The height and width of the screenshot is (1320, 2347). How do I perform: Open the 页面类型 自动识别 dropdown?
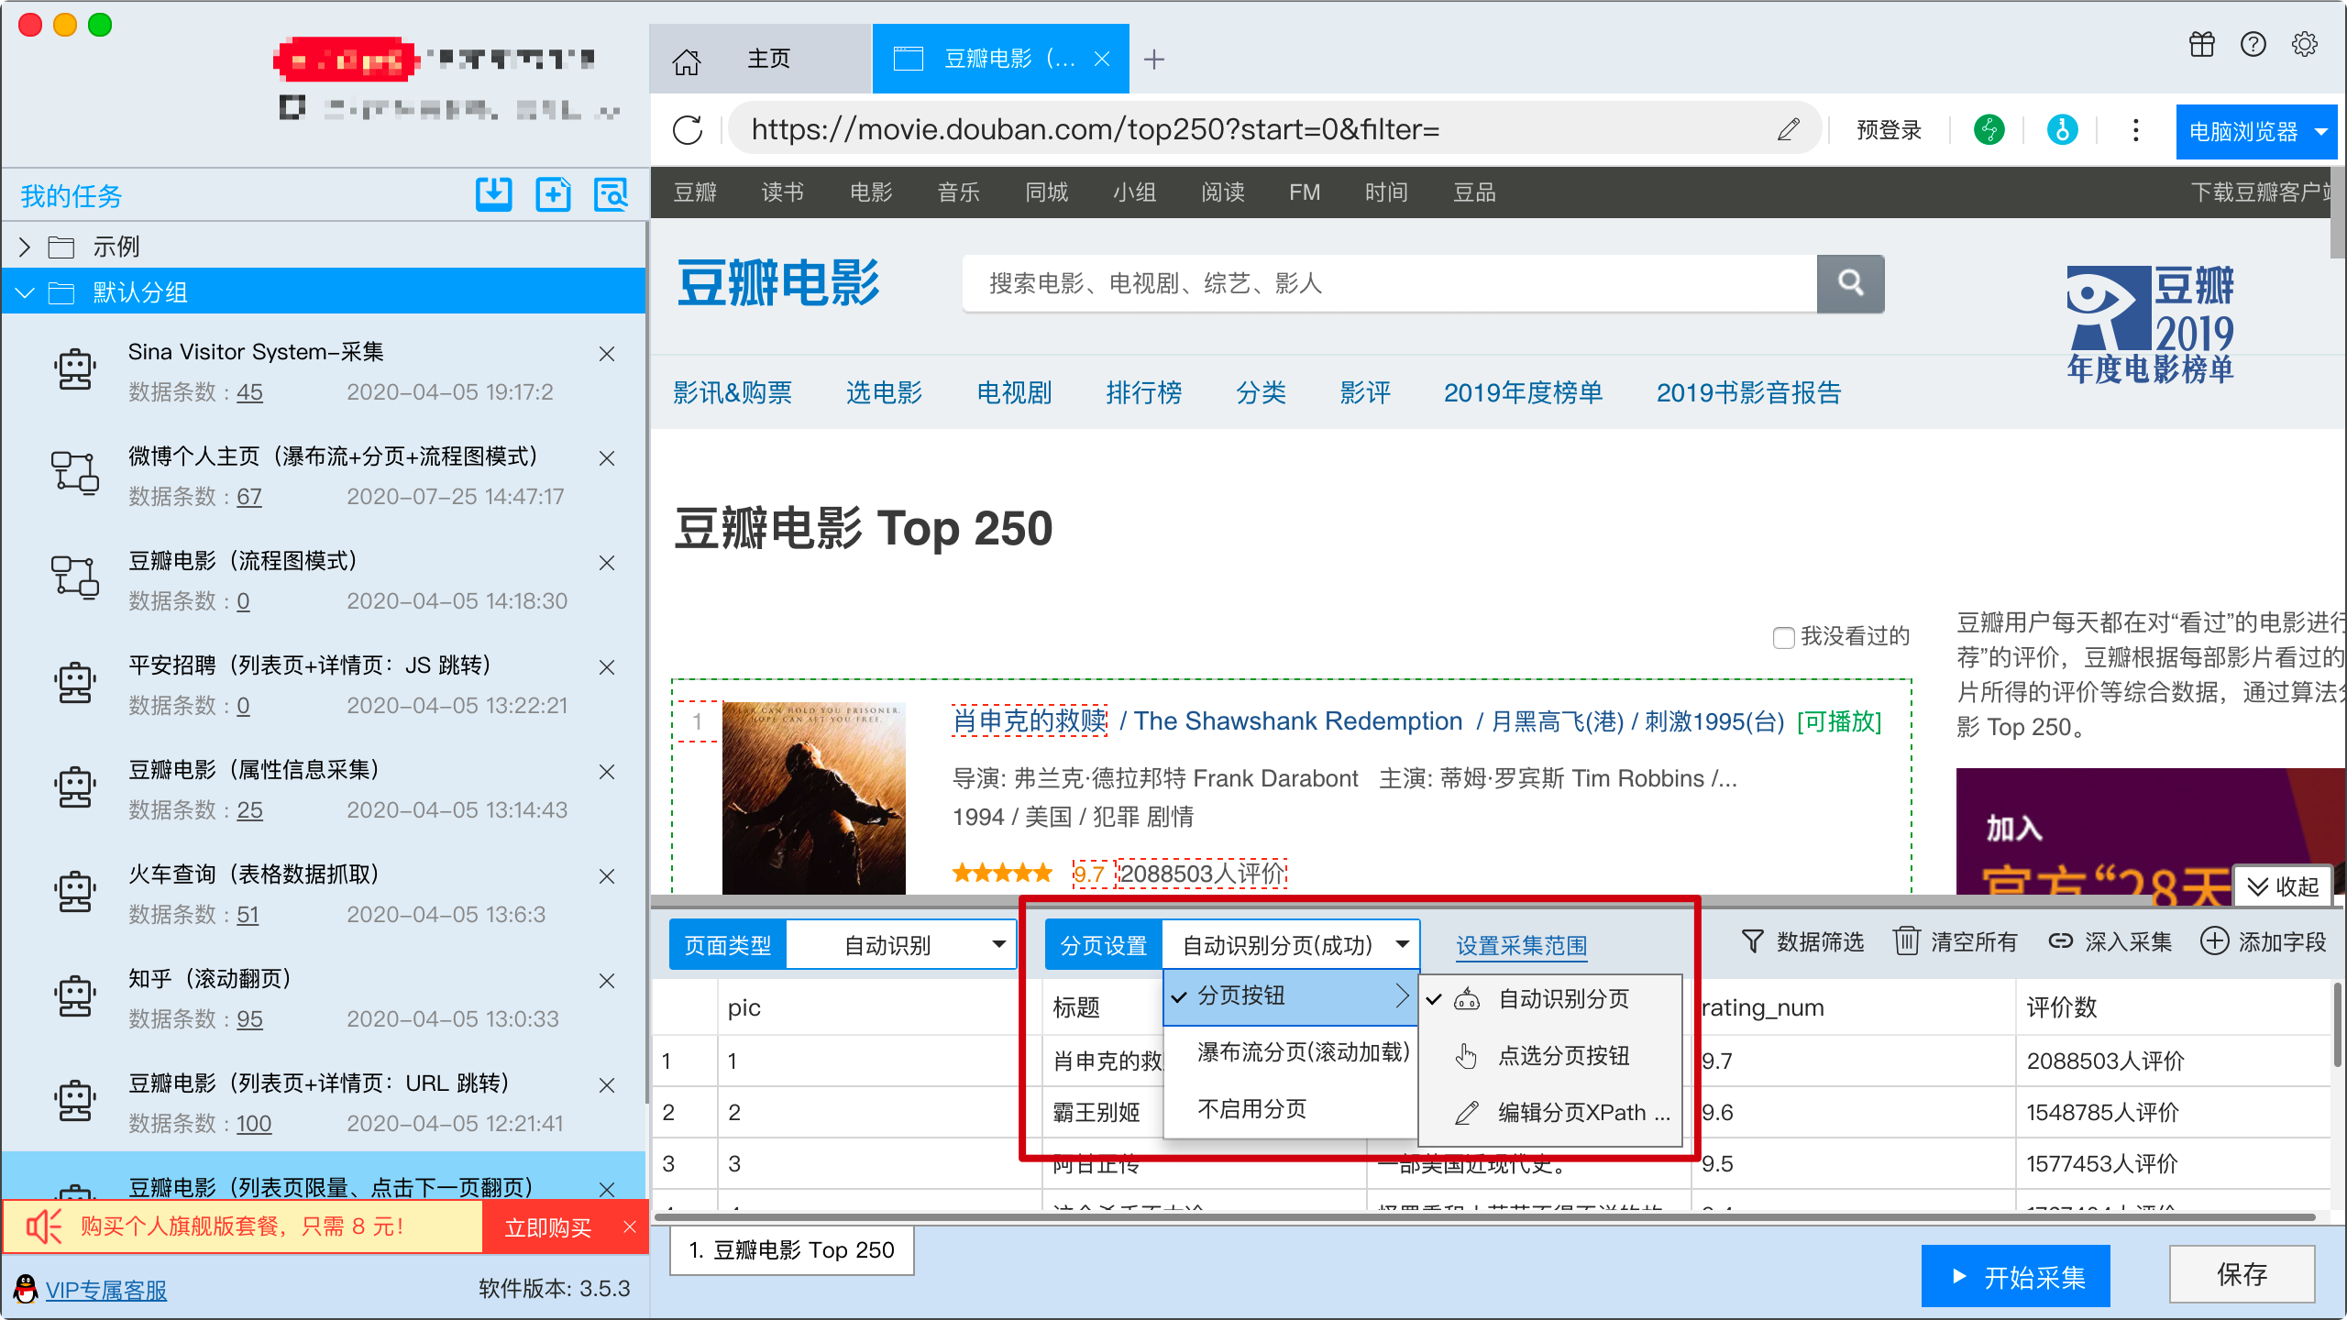coord(902,945)
